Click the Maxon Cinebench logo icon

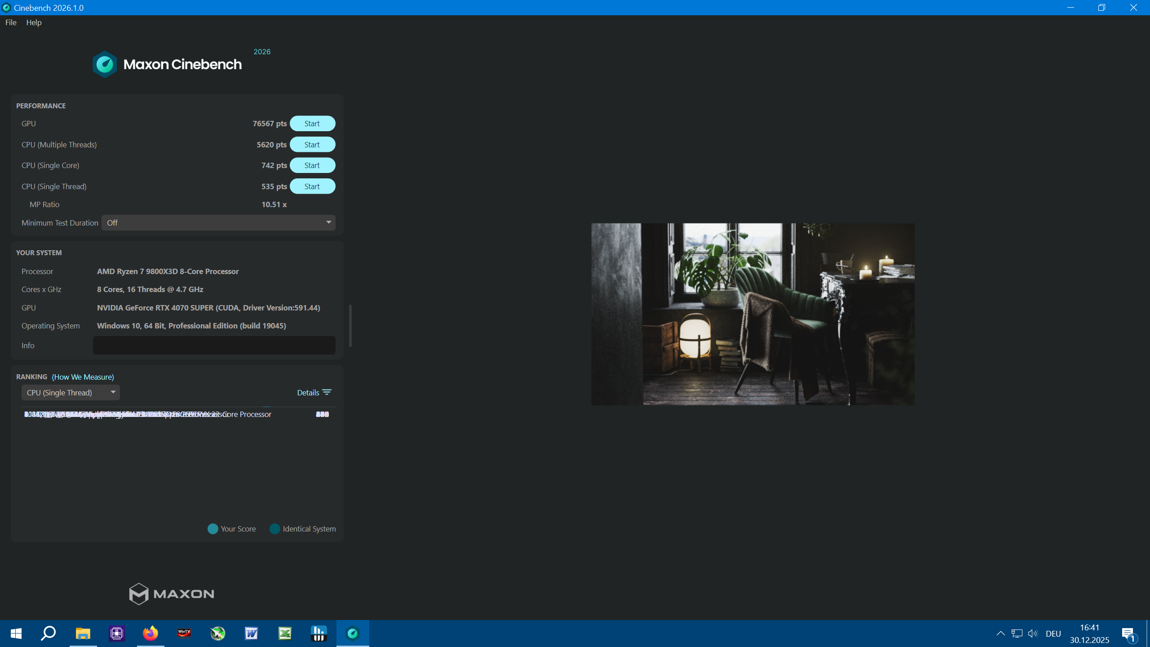105,64
